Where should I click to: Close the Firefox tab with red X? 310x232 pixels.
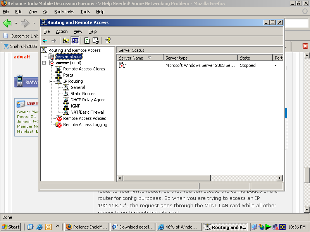point(305,46)
